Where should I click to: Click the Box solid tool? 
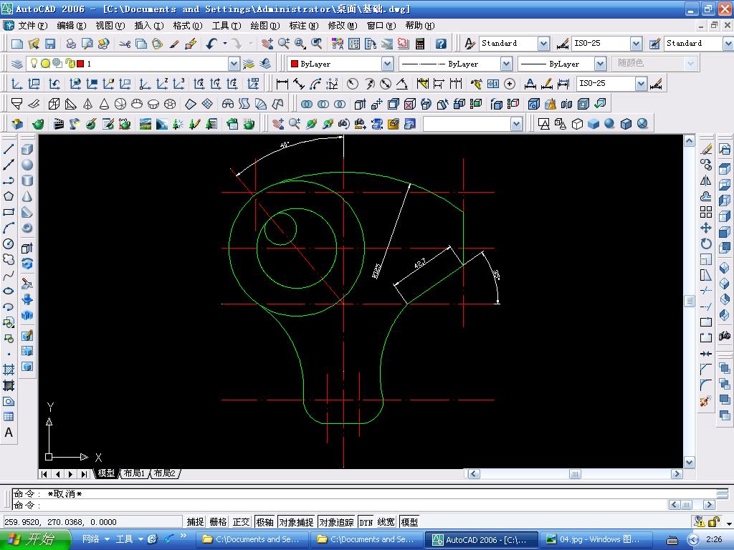click(28, 149)
